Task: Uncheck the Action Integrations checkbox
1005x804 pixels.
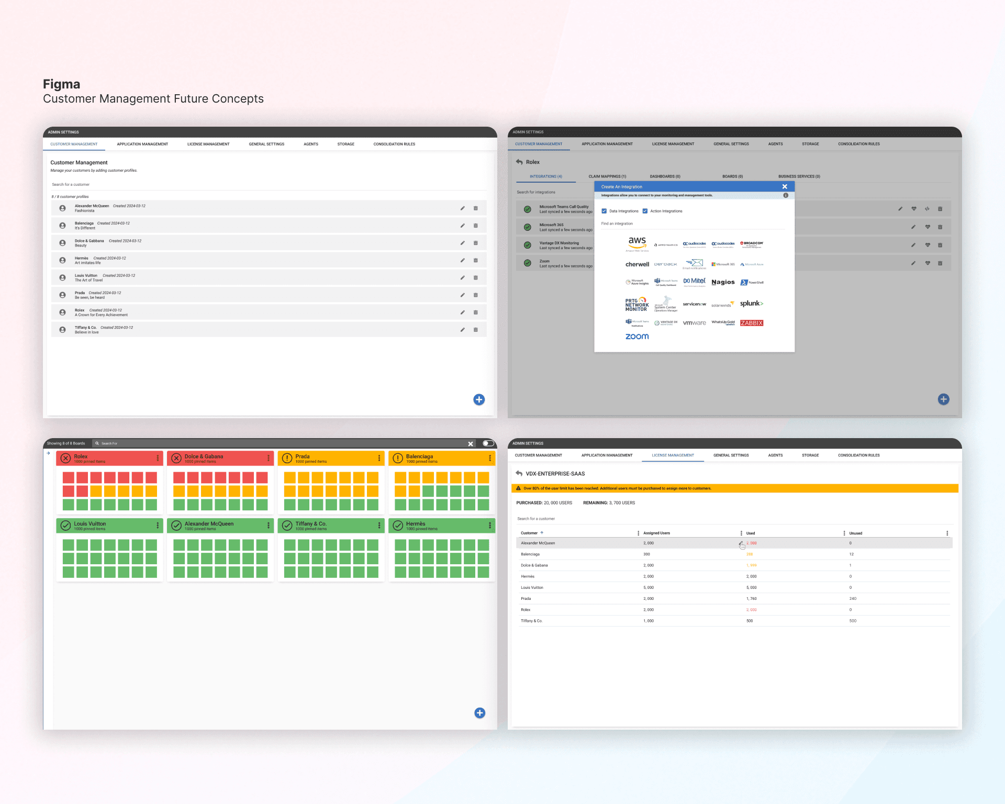Action: [x=645, y=211]
